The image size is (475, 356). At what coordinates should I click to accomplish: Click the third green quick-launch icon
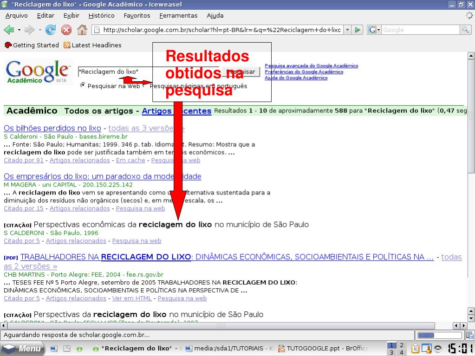click(80, 349)
